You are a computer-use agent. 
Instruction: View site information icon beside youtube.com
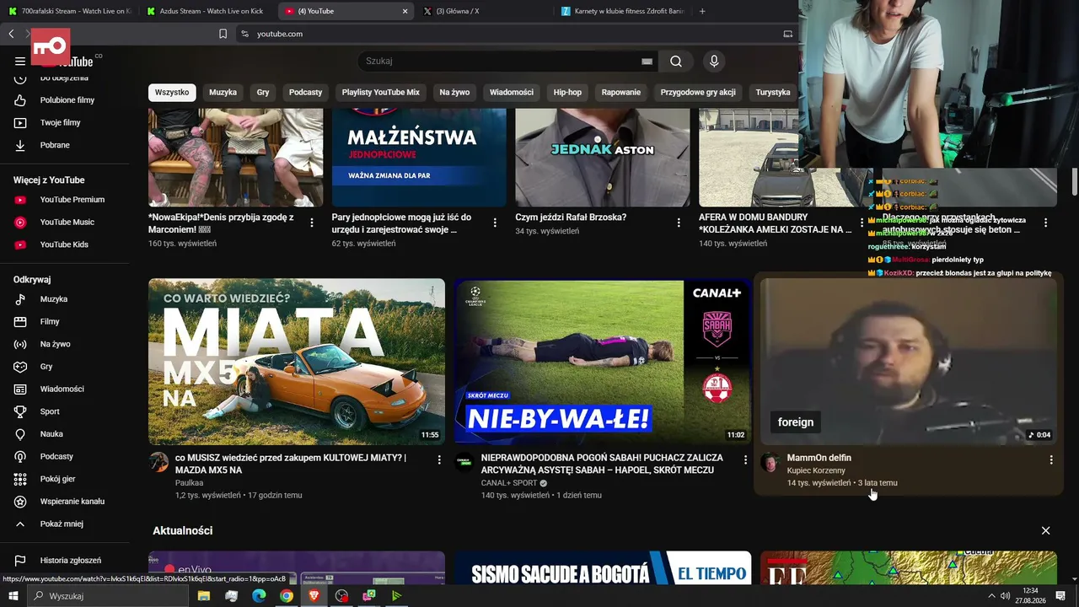(x=244, y=34)
